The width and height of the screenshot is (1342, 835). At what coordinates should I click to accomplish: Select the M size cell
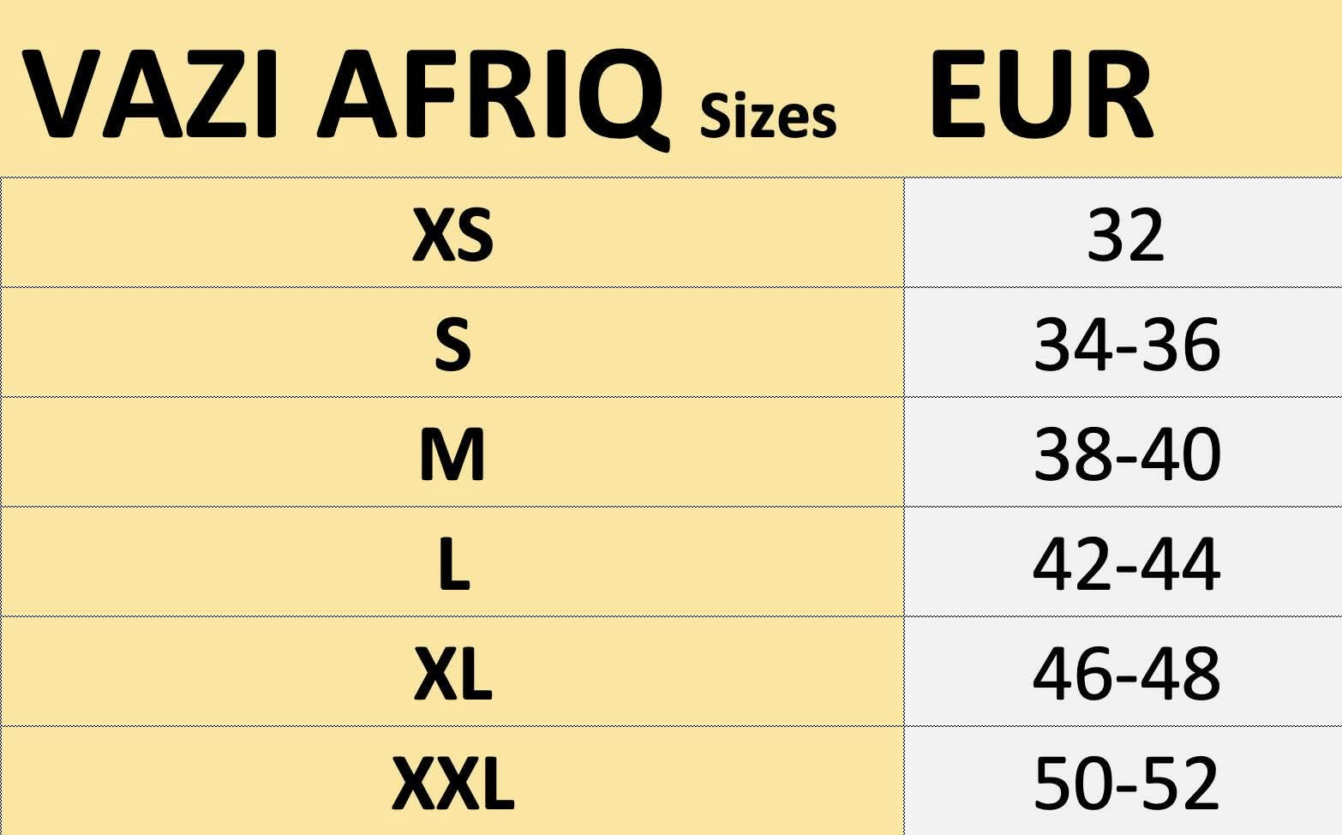(x=452, y=454)
